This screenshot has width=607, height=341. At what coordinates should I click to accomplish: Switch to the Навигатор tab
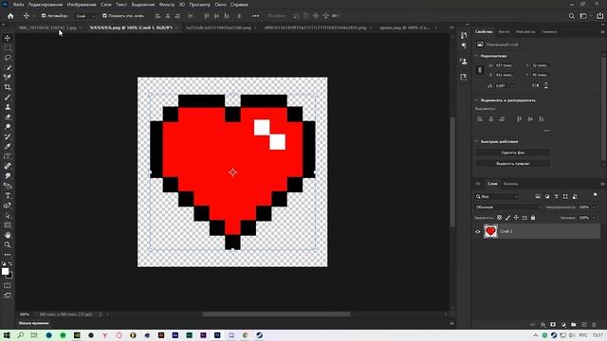pos(525,31)
